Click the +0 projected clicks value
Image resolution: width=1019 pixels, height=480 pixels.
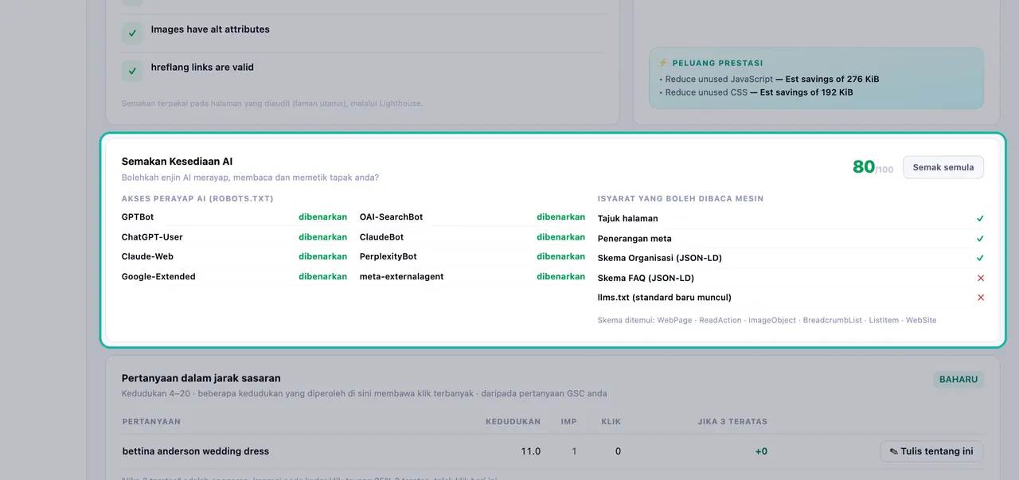(762, 451)
